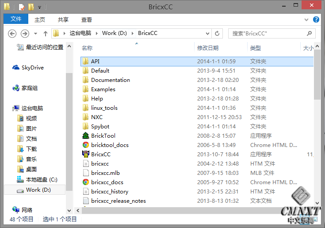The image size is (325, 228).
Task: Open 视频 in the navigation pane
Action: (x=31, y=119)
